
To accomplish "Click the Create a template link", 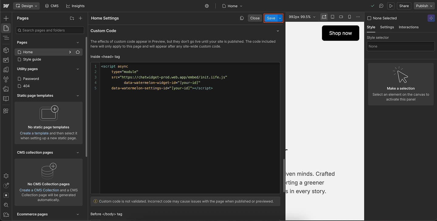I will click(34, 133).
